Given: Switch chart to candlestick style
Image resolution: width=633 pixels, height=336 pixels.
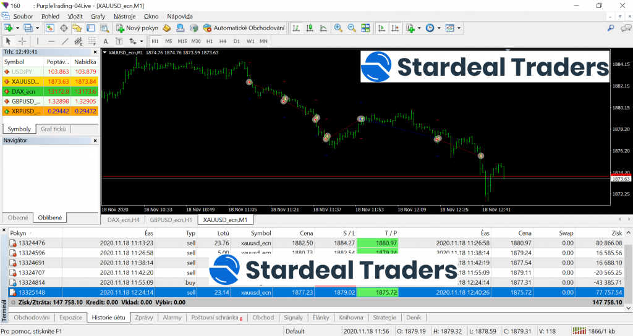Looking at the screenshot, I should (x=310, y=28).
